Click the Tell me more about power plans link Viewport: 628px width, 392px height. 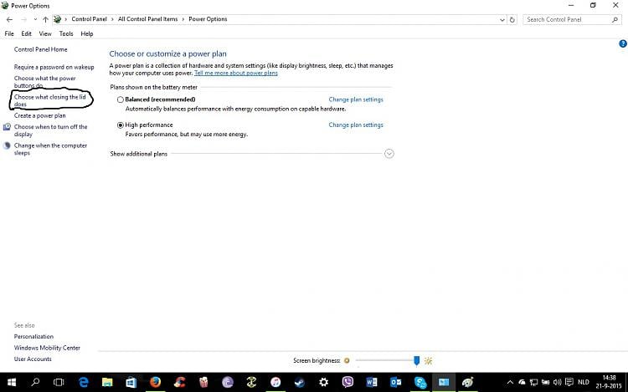click(x=236, y=73)
